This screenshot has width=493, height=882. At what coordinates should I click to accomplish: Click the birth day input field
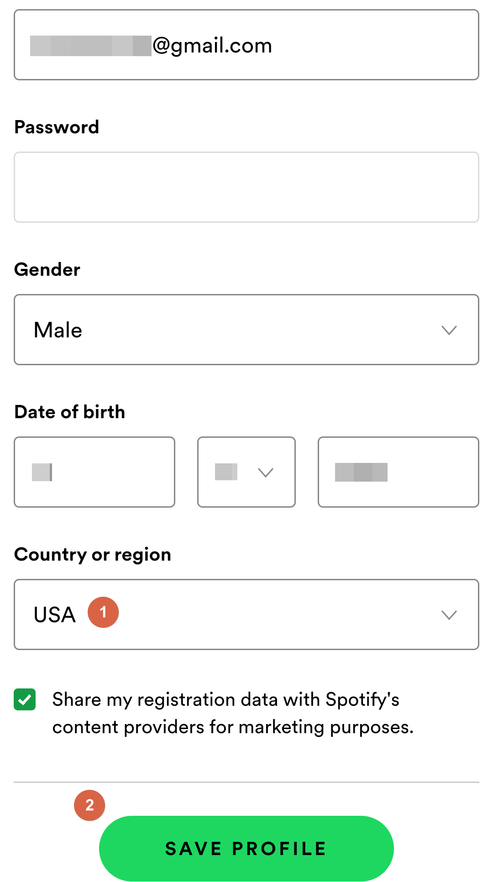pos(94,472)
